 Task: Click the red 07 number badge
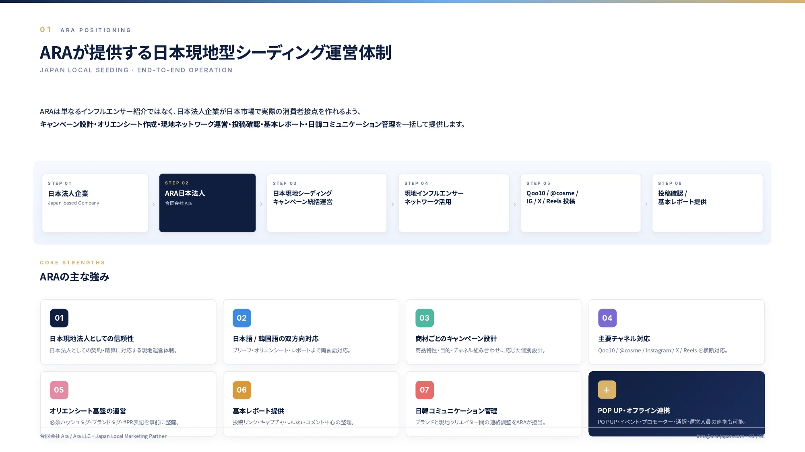[x=425, y=390]
